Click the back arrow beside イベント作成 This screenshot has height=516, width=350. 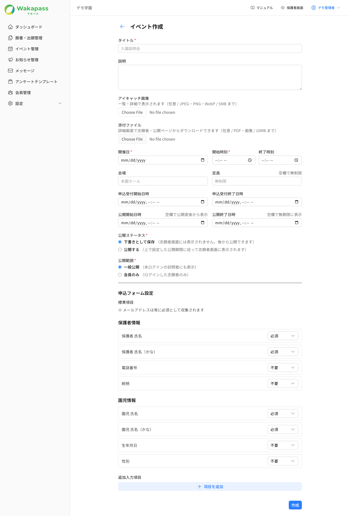click(x=122, y=27)
